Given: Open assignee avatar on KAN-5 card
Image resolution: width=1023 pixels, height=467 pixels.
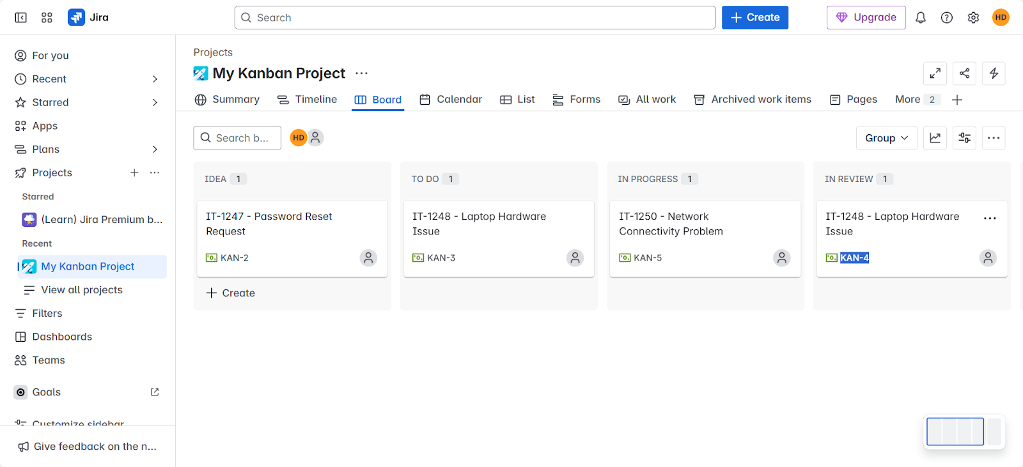Looking at the screenshot, I should pos(781,258).
